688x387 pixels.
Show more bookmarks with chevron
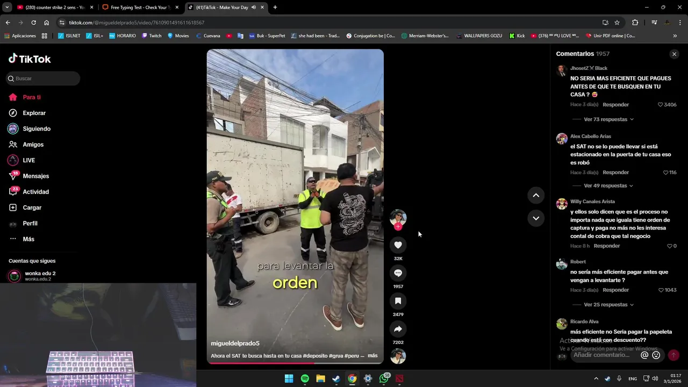(675, 36)
